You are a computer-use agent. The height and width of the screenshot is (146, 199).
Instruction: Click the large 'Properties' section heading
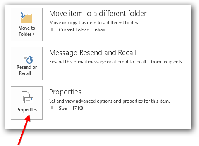(x=65, y=92)
